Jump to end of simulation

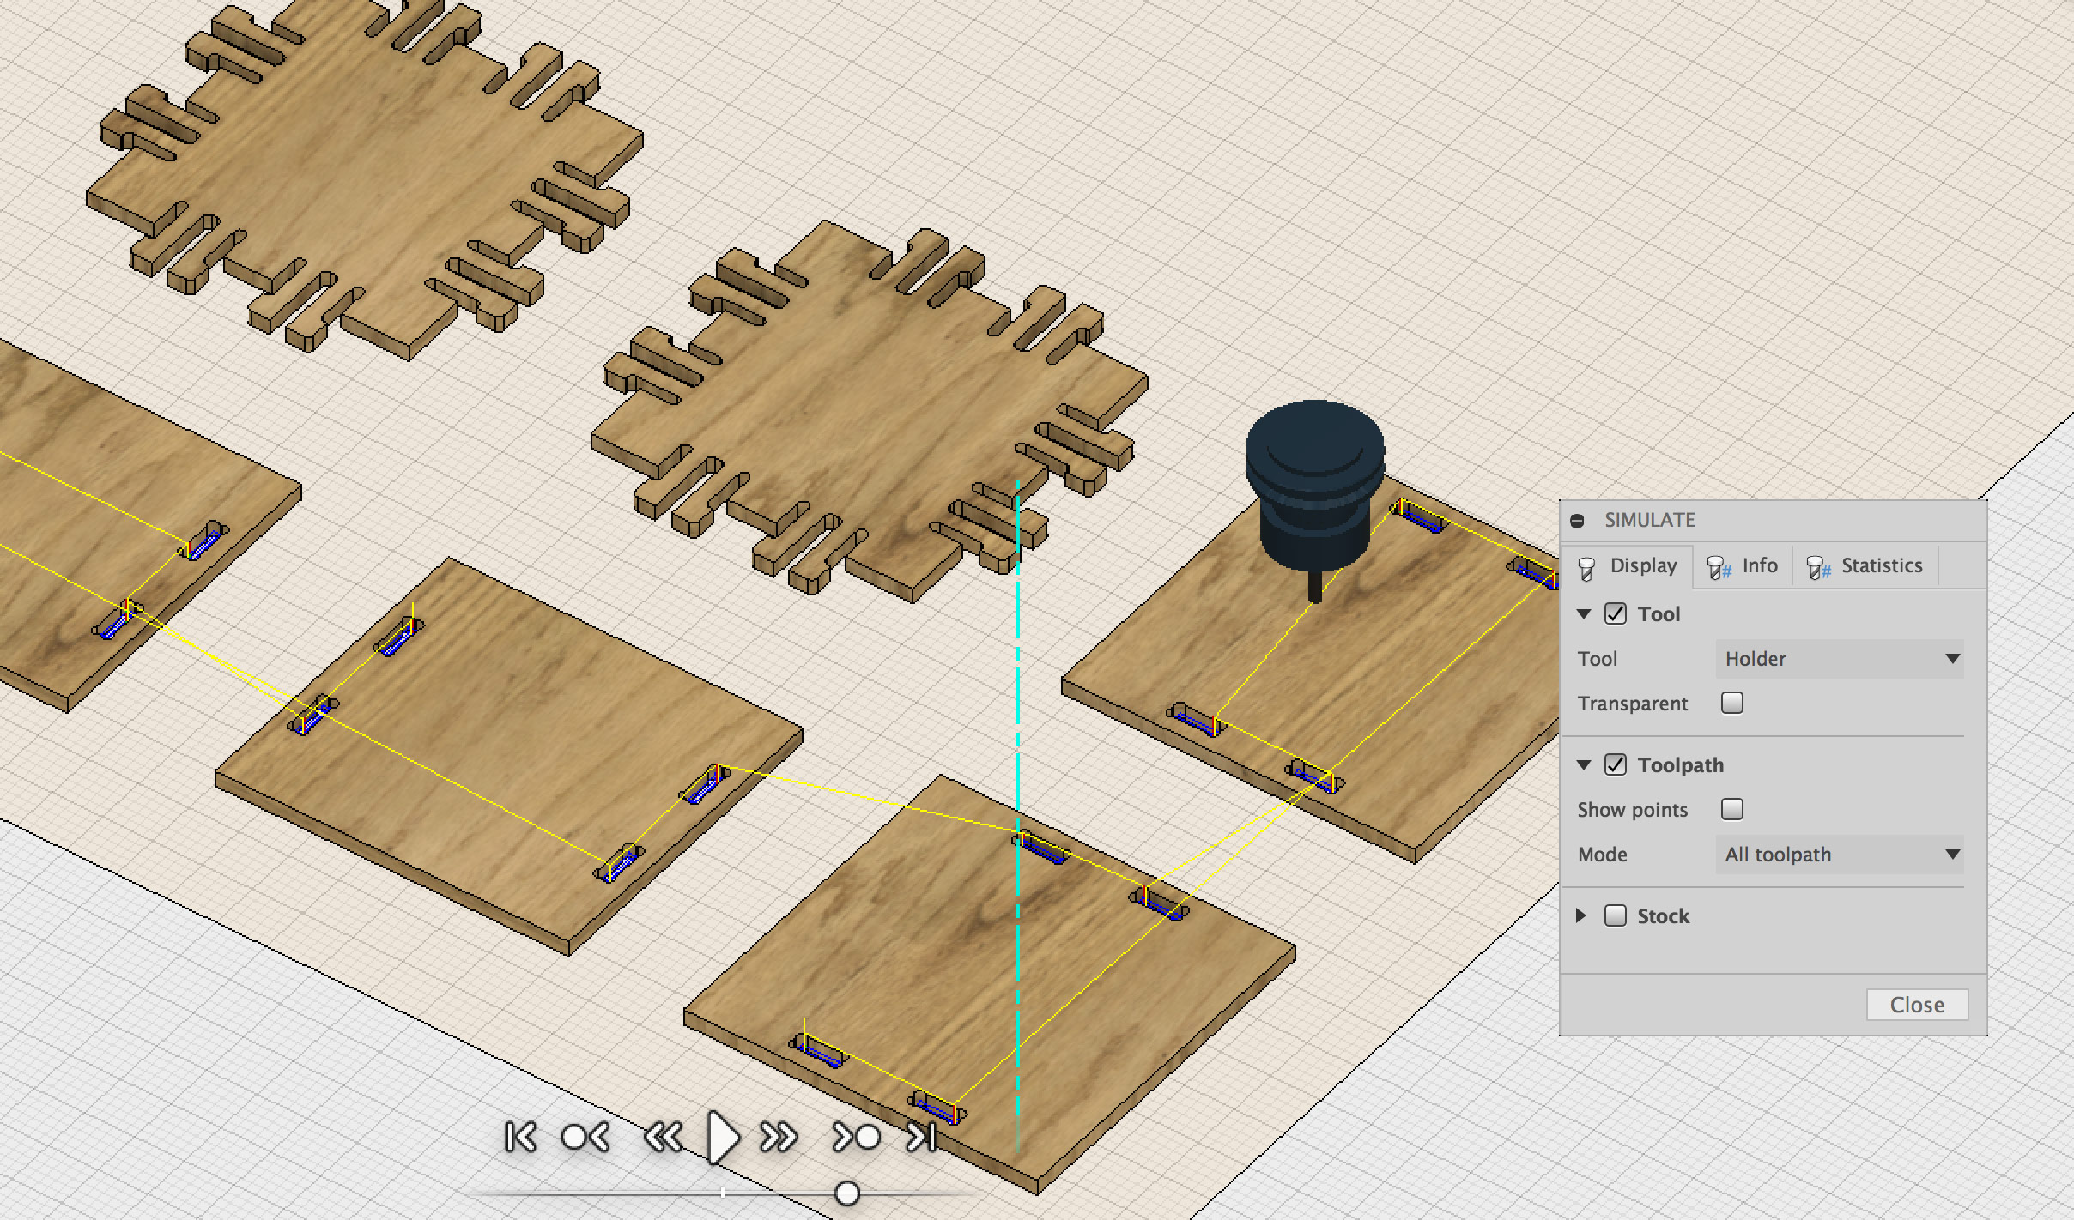921,1137
